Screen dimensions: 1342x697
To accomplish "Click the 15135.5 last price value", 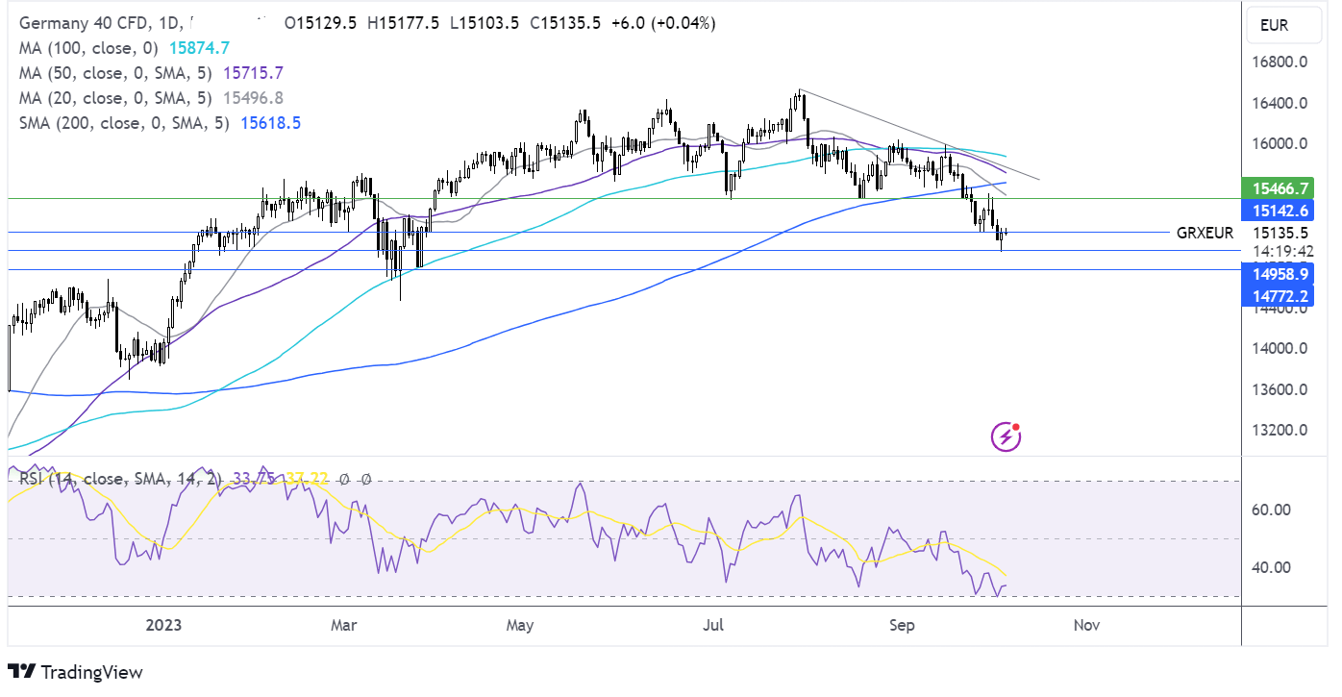I will pos(1280,233).
